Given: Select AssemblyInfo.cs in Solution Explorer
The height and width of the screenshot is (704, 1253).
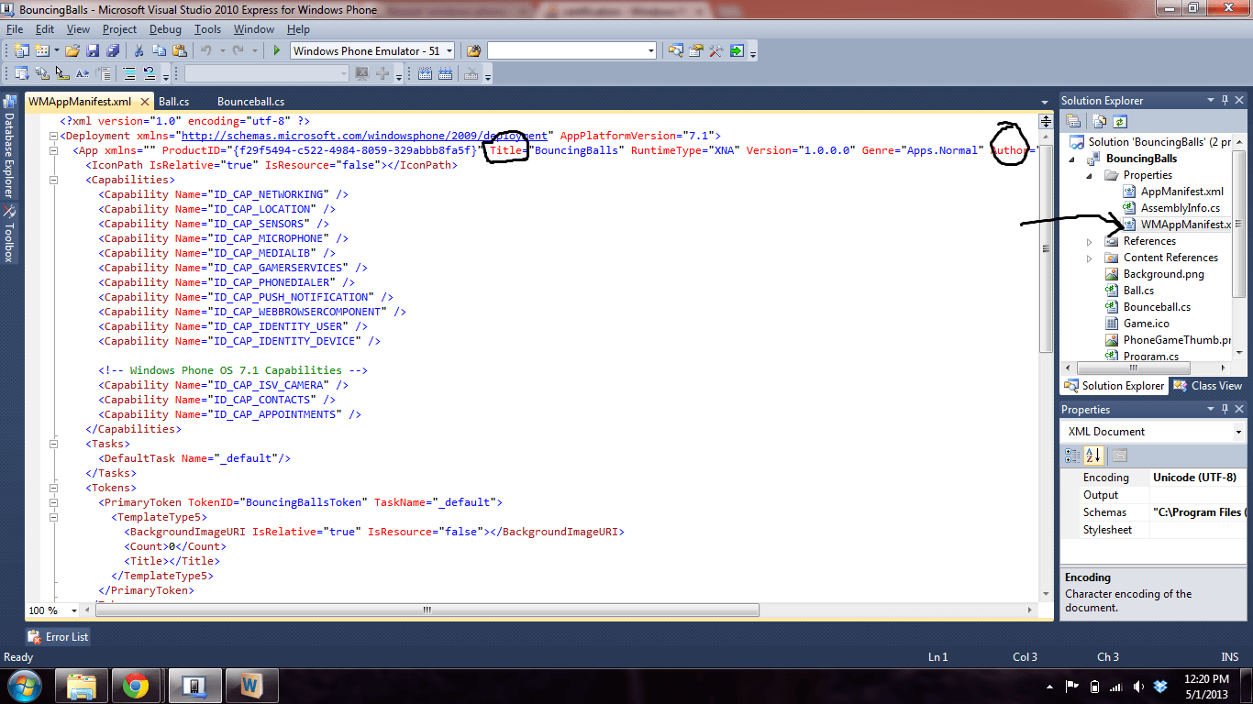Looking at the screenshot, I should (1180, 208).
